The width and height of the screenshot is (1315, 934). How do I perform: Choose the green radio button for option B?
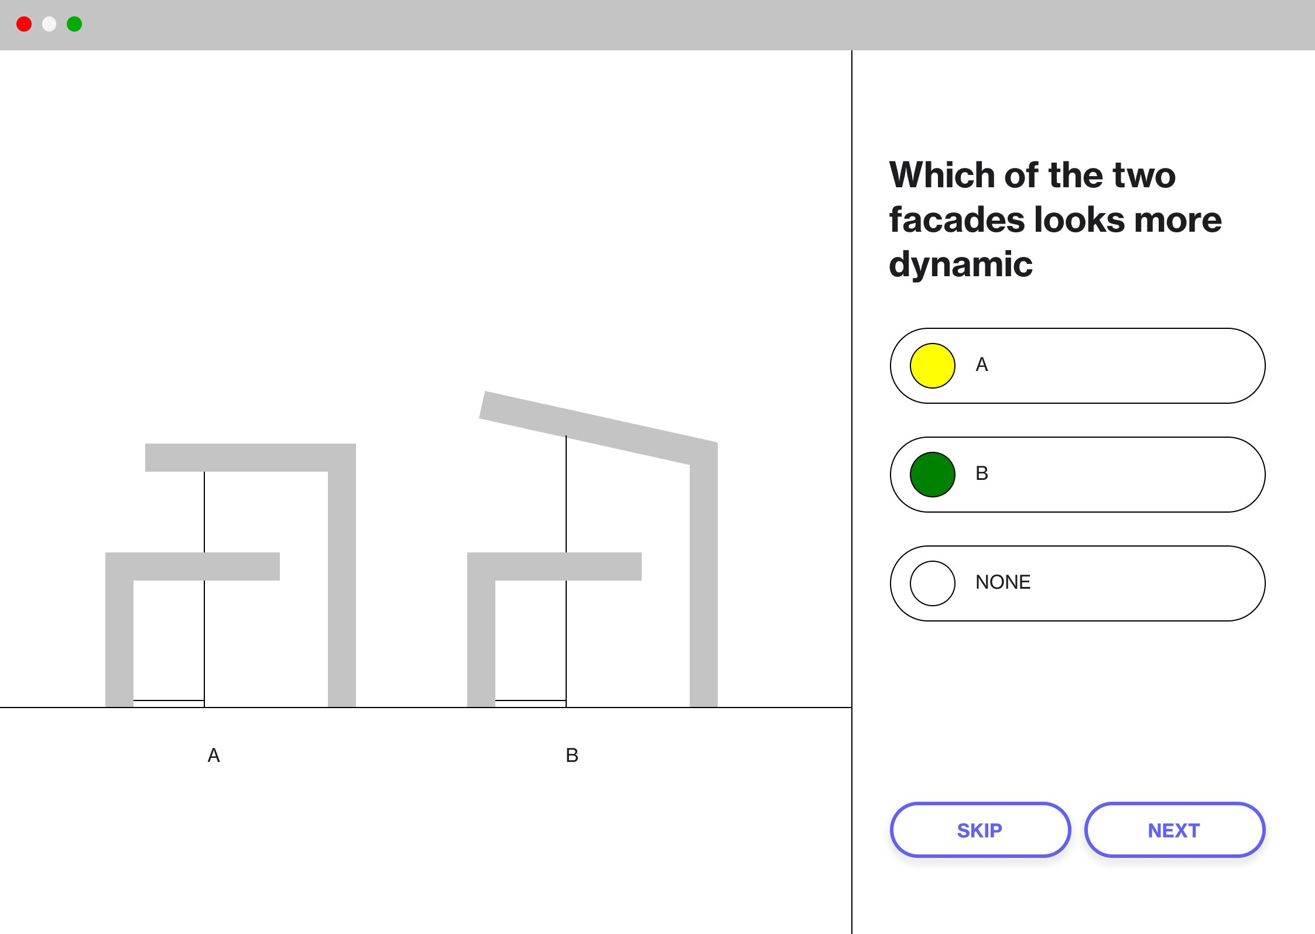pos(932,475)
